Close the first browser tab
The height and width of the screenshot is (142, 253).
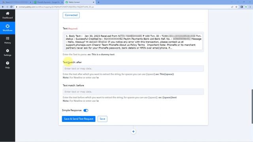(30, 2)
